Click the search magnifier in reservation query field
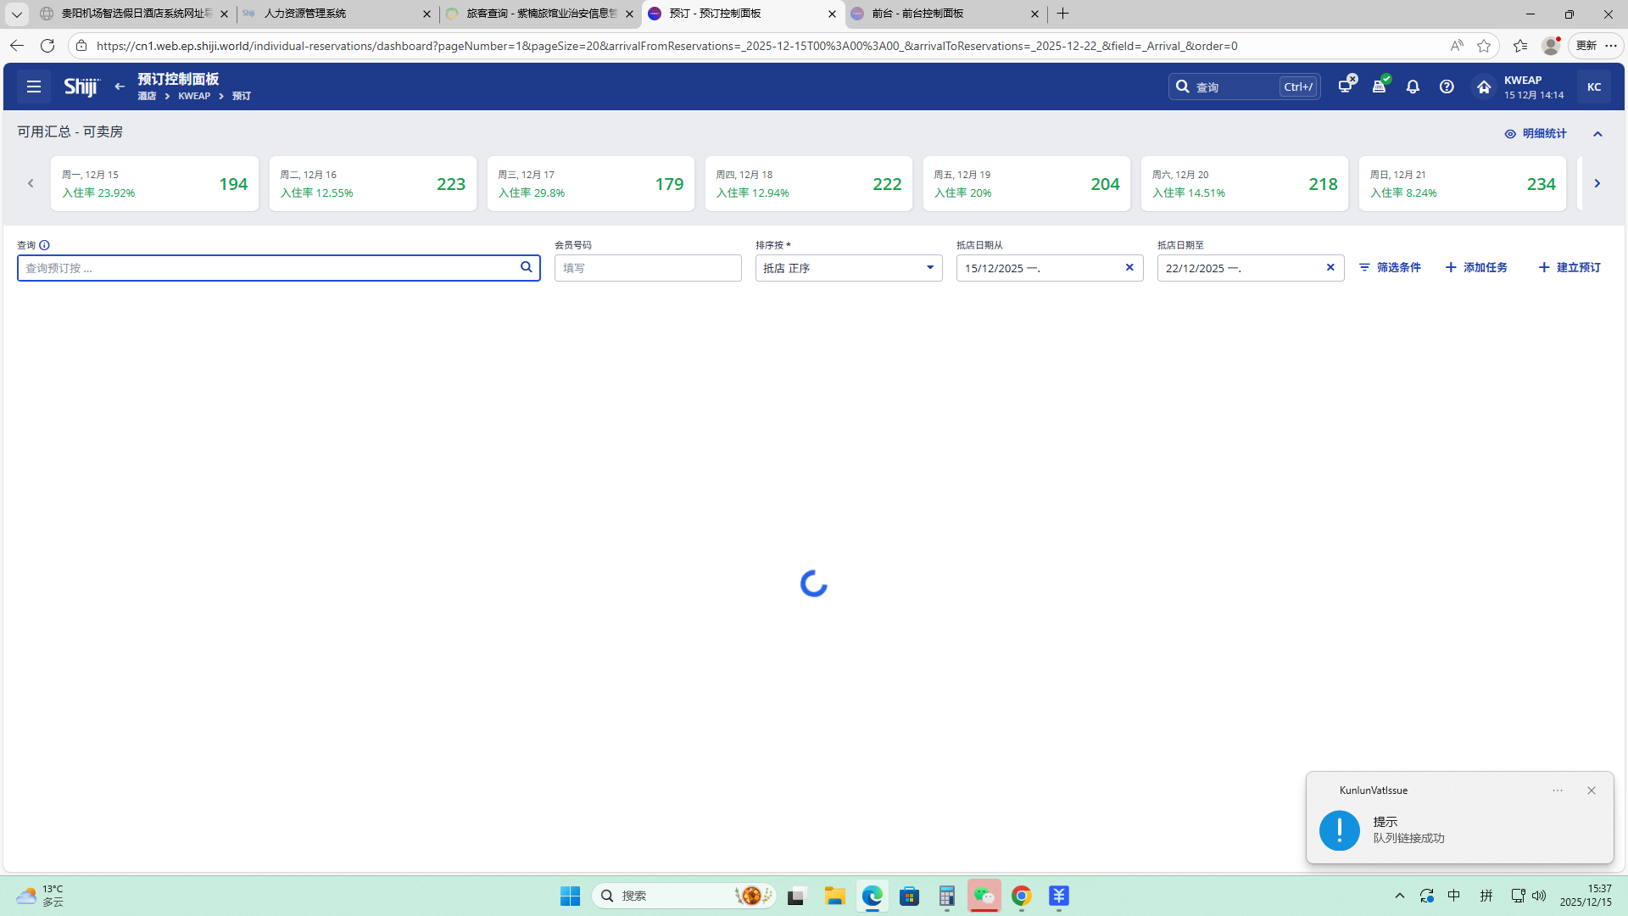Screen dimensions: 1628x916 point(527,267)
